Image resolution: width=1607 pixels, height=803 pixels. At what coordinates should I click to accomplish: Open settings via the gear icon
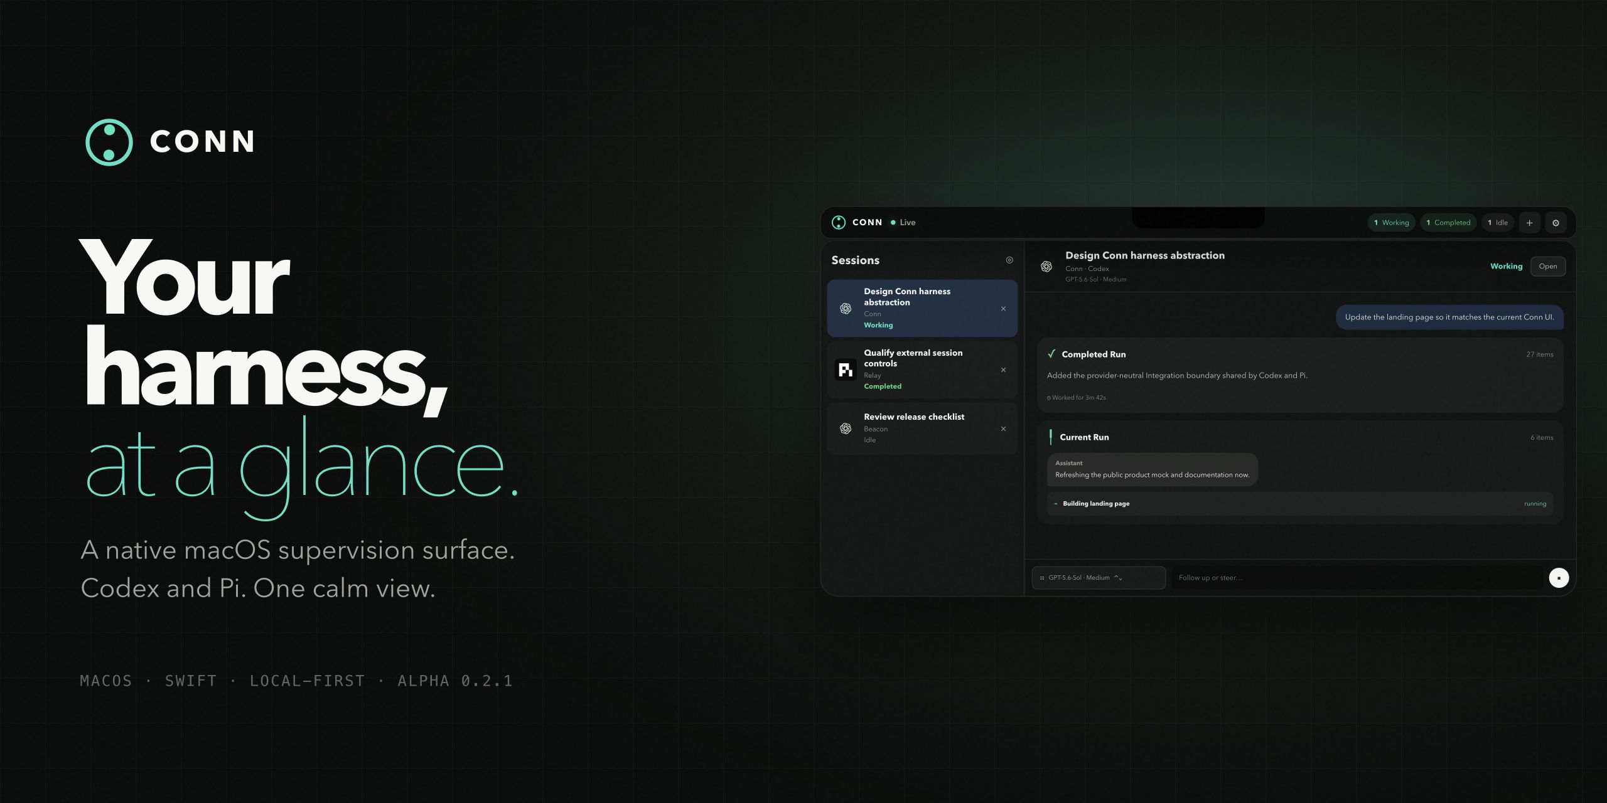coord(1556,223)
